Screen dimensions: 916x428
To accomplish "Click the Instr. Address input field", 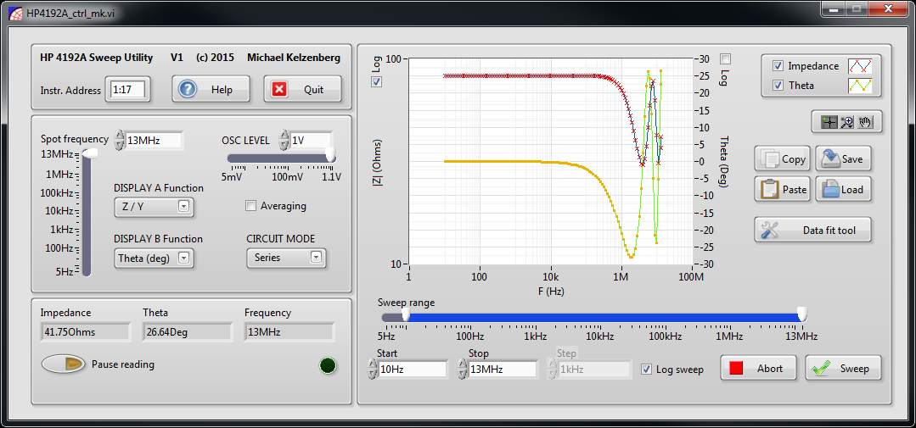I will click(128, 91).
